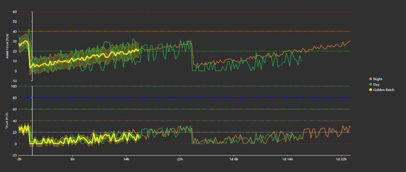Click the '80' tick on lower chart axis
This screenshot has width=406, height=172.
tap(15, 98)
